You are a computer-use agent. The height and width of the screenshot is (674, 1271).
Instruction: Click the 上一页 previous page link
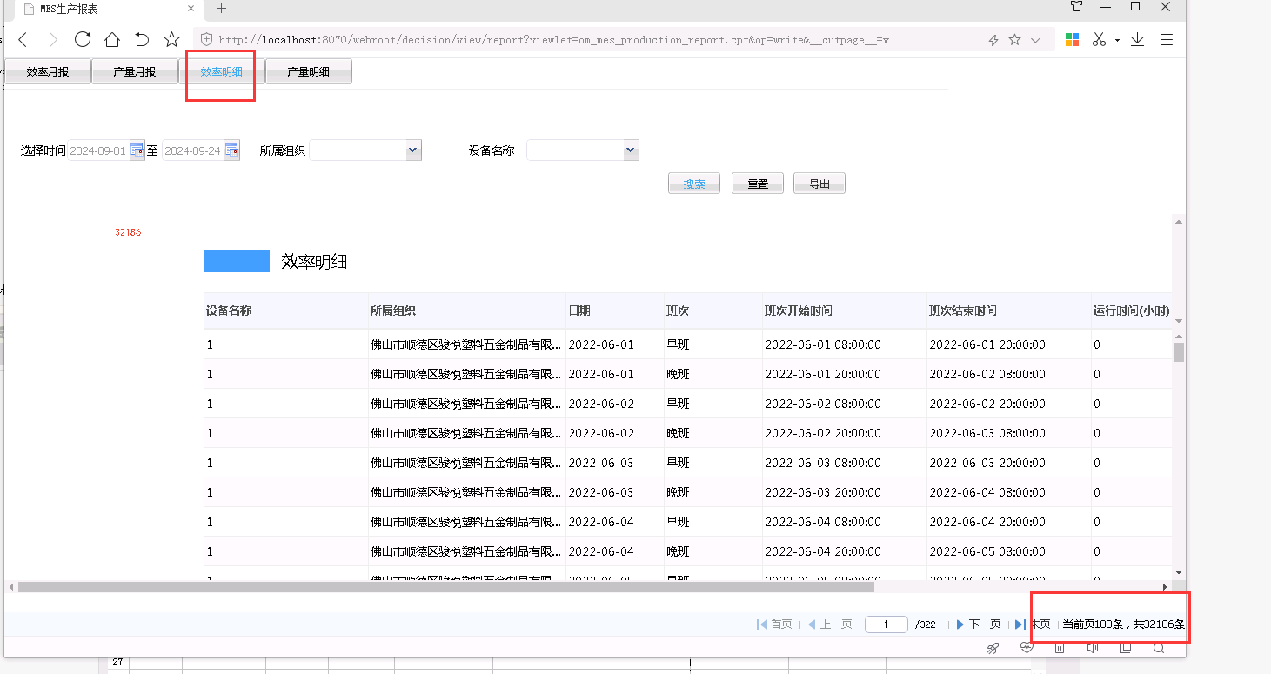coord(830,624)
